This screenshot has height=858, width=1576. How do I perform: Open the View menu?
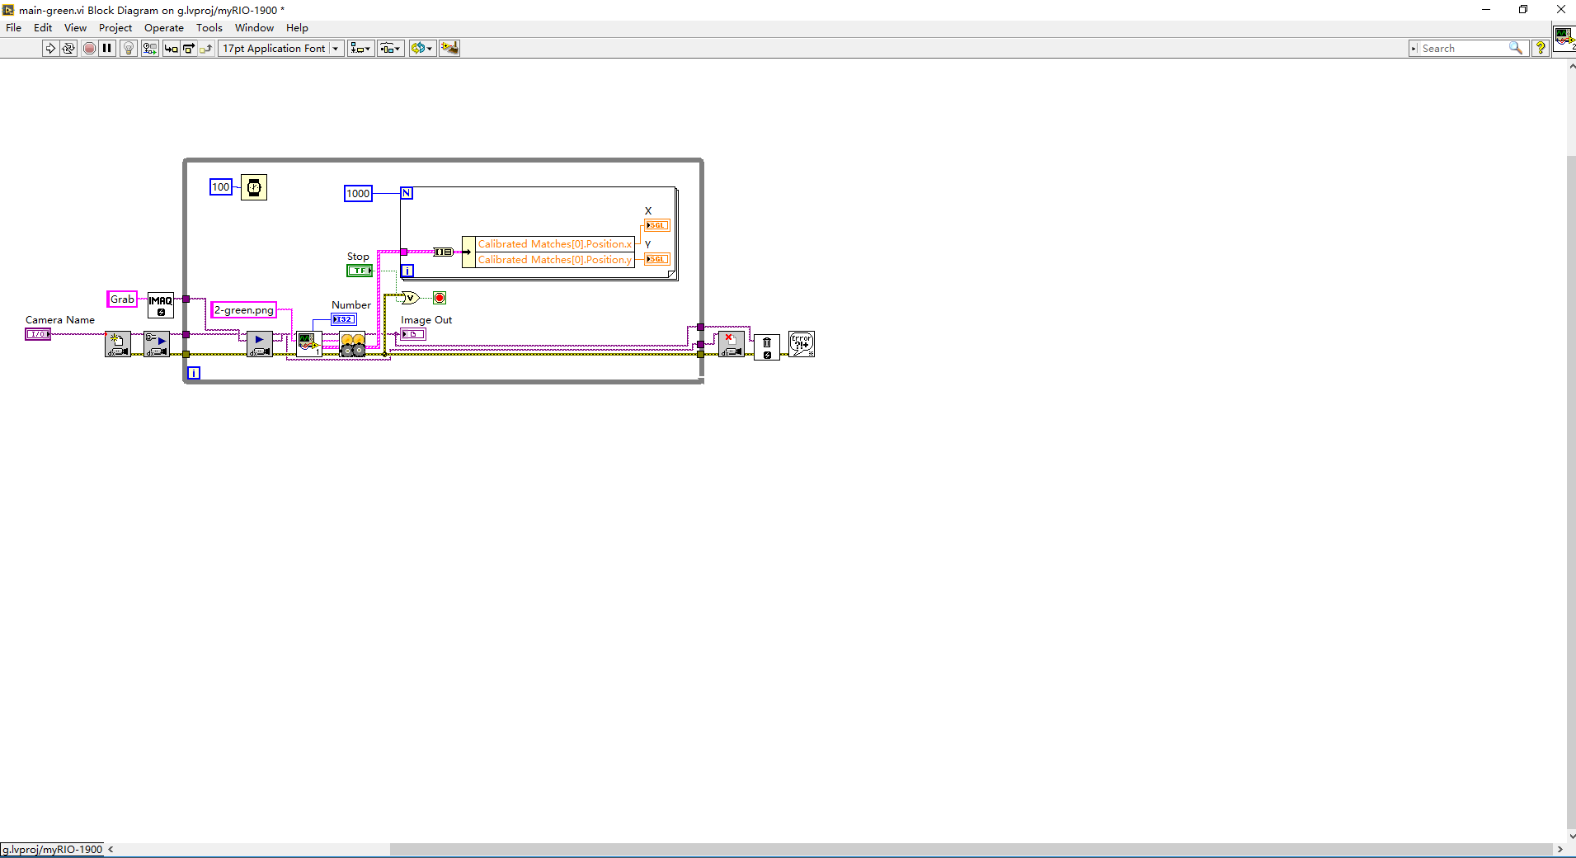pyautogui.click(x=75, y=27)
